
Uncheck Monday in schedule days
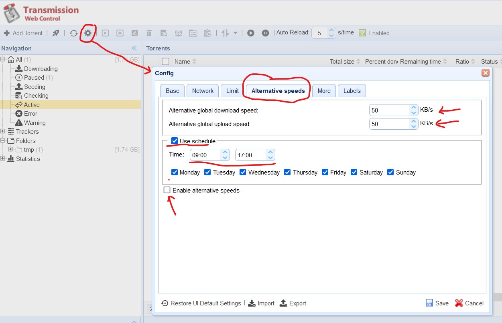coord(175,172)
